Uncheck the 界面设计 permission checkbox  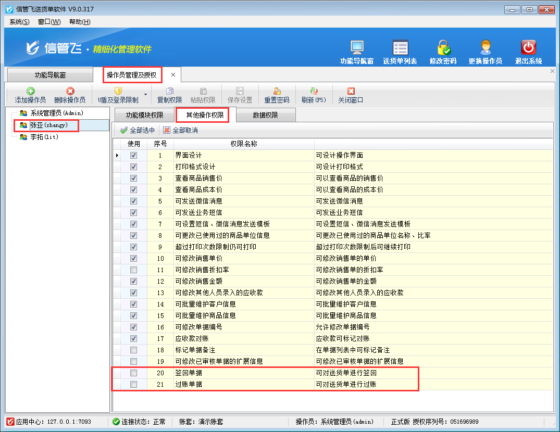pyautogui.click(x=134, y=156)
